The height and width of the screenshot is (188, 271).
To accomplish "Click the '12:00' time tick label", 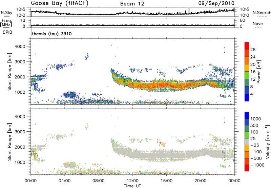I will click(132, 181).
